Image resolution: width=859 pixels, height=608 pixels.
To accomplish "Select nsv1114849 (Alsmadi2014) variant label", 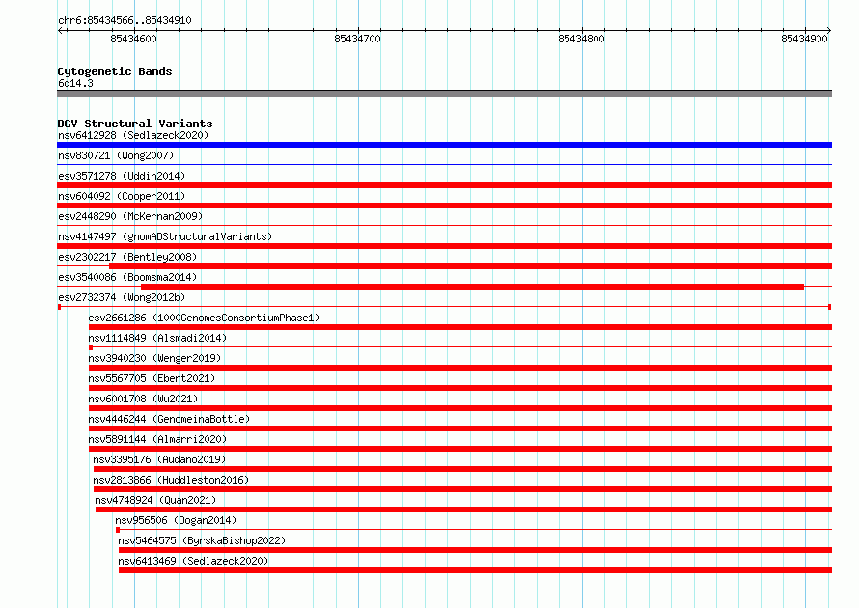I will pyautogui.click(x=157, y=338).
